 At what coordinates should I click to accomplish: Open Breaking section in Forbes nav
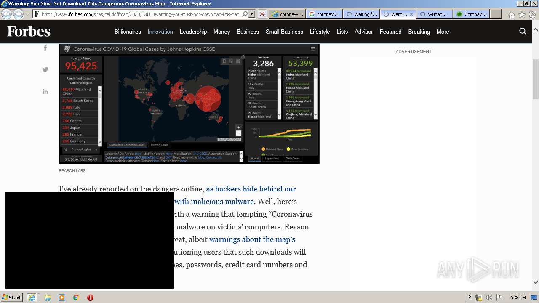419,32
